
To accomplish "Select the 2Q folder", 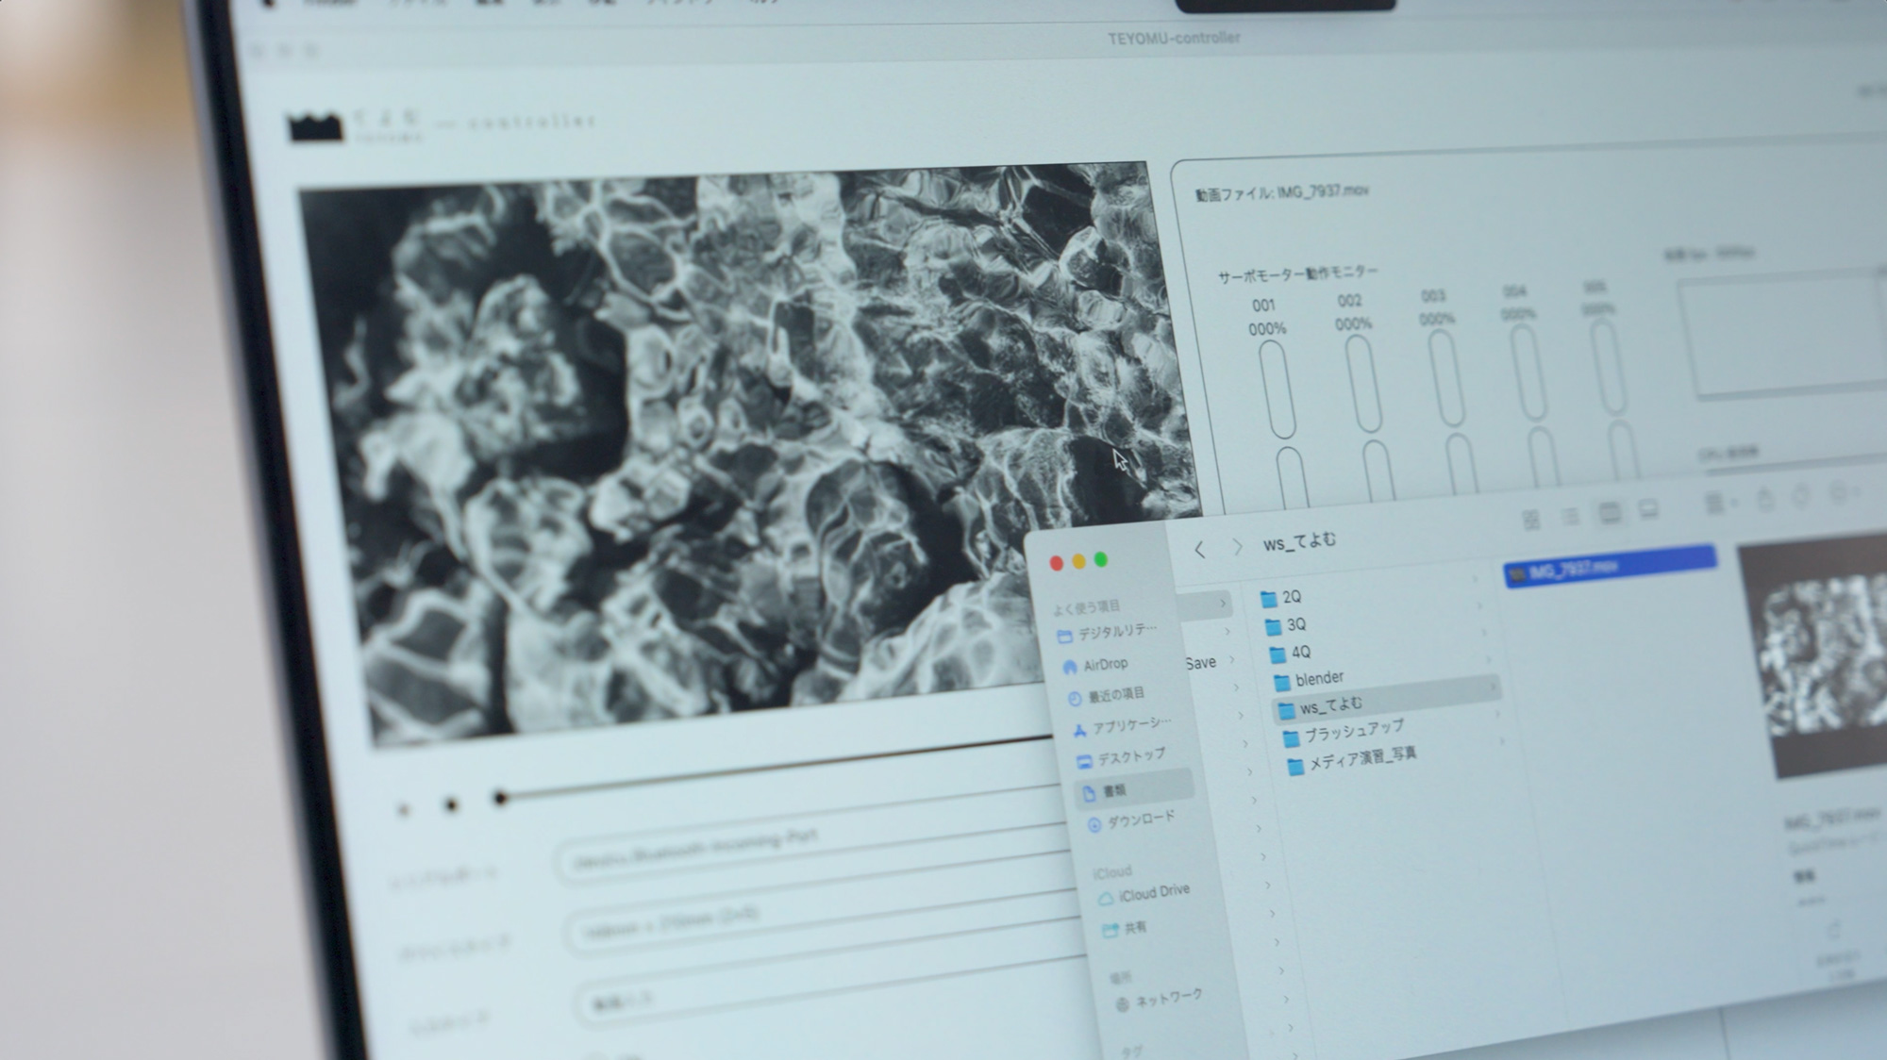I will [x=1281, y=598].
